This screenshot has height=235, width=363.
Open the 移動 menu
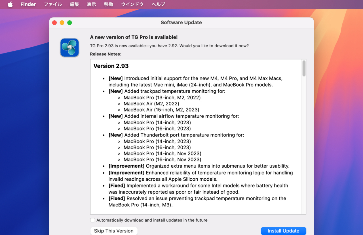point(108,4)
